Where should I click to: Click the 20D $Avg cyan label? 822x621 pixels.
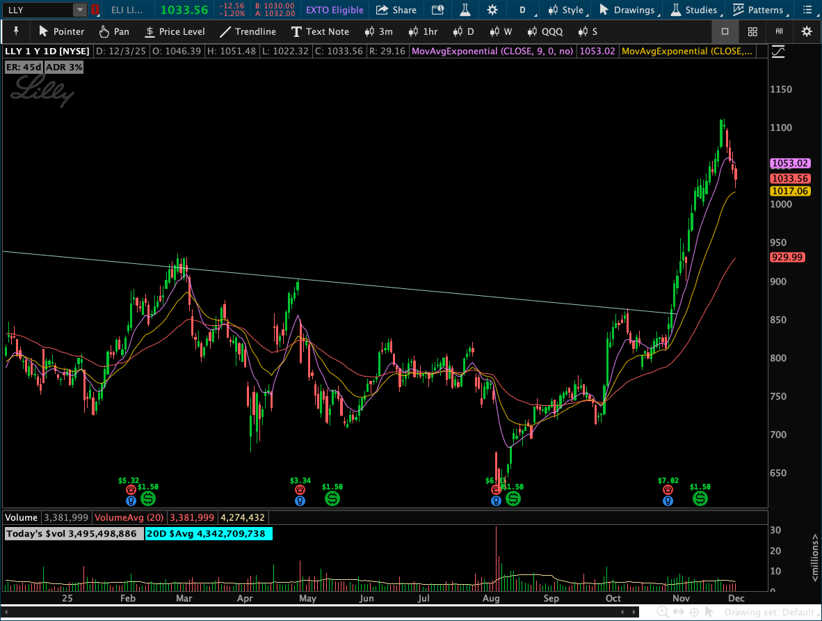pyautogui.click(x=208, y=534)
